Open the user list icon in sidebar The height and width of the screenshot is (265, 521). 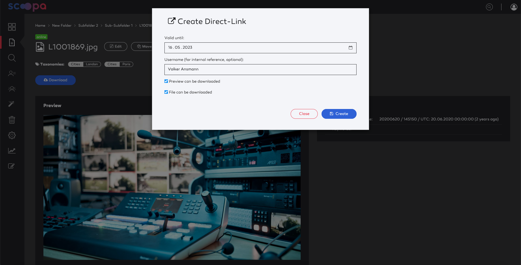coord(12,73)
